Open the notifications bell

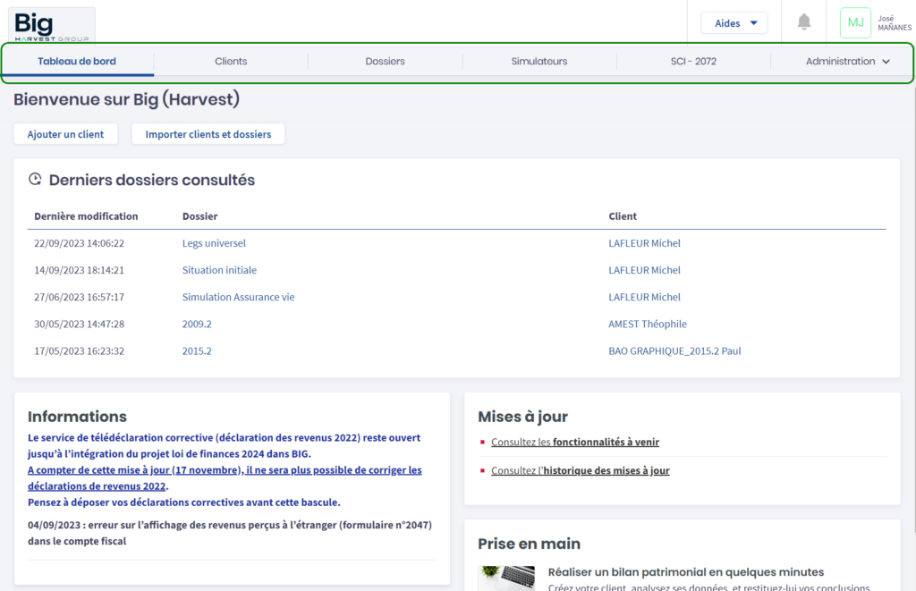[803, 22]
